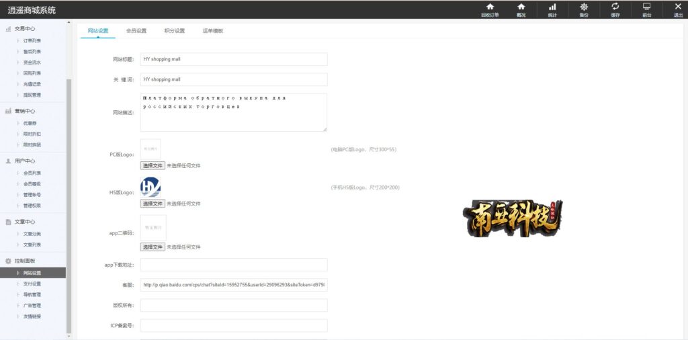Viewport: 688px width, 340px height.
Task: Open 导航管理 in the sidebar
Action: (32, 295)
